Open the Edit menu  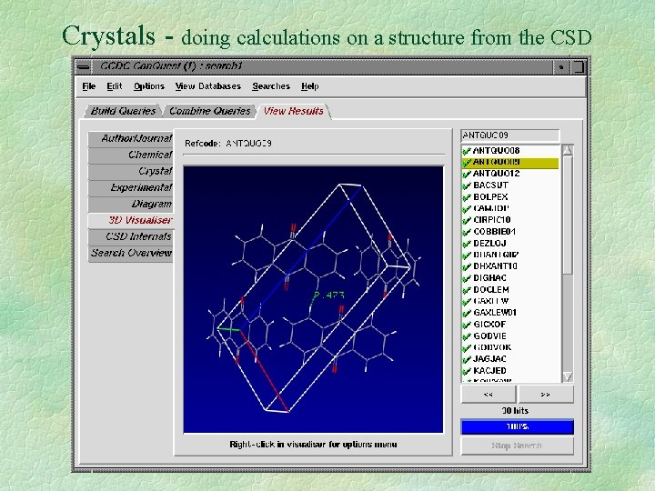(114, 86)
